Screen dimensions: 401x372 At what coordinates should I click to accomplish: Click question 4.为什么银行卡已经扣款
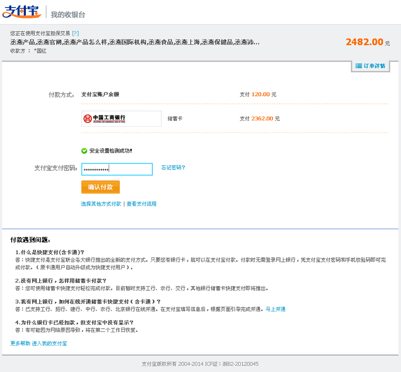[74, 322]
